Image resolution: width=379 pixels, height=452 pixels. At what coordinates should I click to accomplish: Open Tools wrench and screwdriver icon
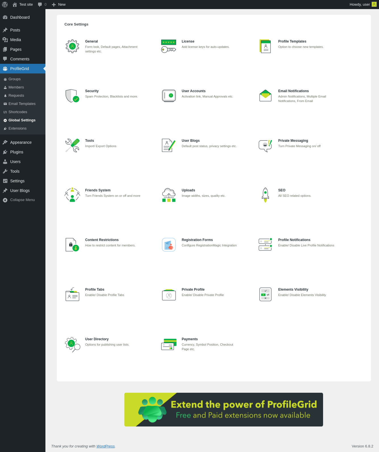72,145
